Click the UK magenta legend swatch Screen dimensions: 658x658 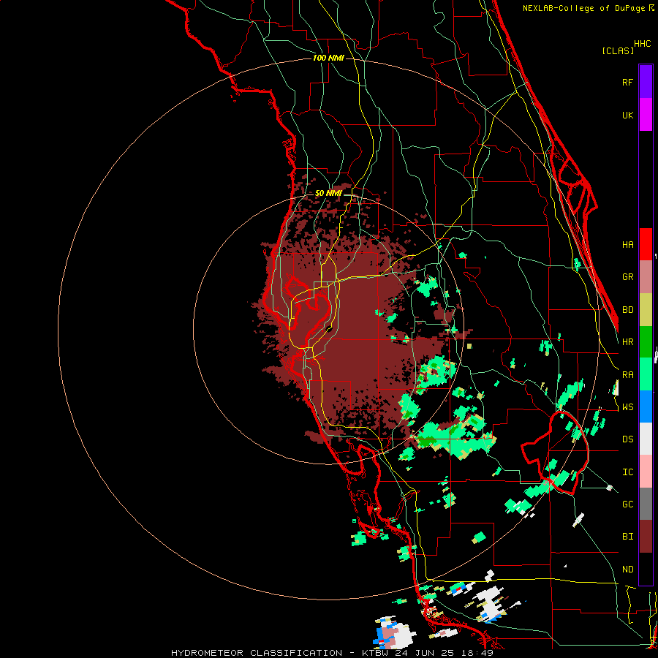point(646,115)
